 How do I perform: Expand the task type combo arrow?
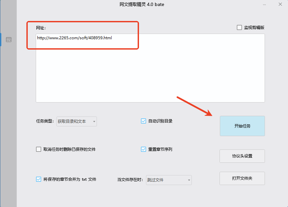94,121
